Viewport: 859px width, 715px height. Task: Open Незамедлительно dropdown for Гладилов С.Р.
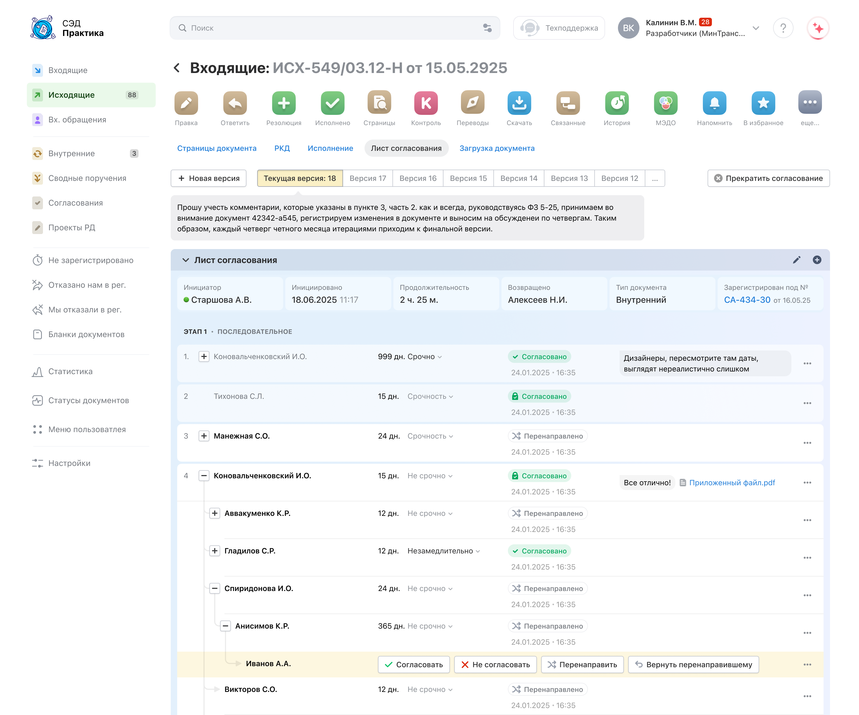443,551
